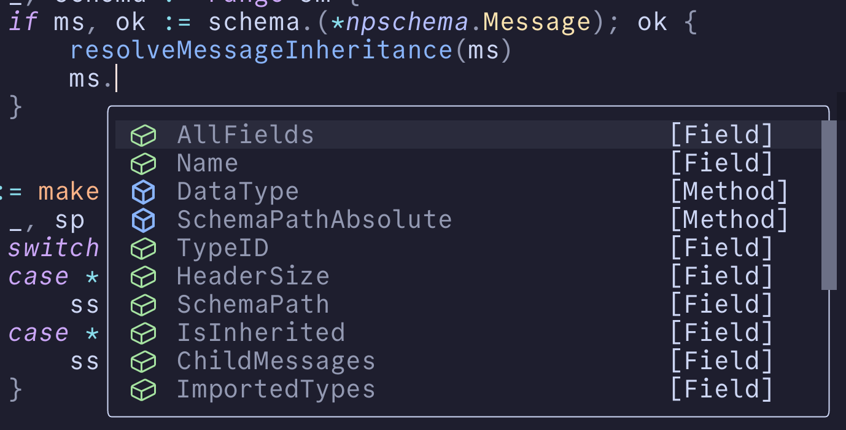The image size is (846, 430).
Task: Choose the Name completion suggestion
Action: 208,163
